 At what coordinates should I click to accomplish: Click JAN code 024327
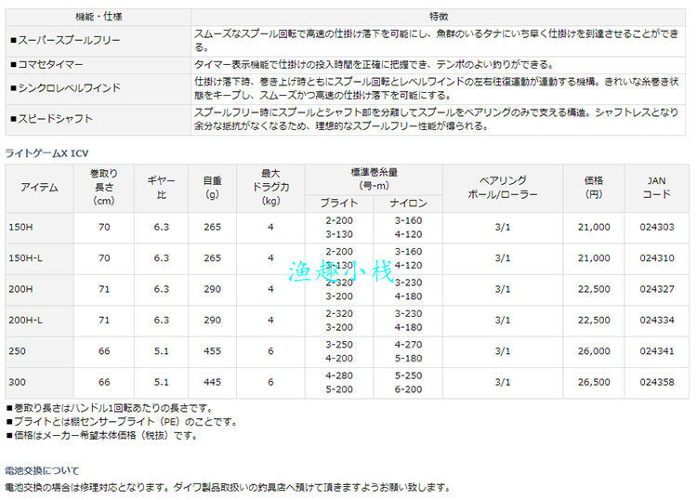tap(657, 290)
